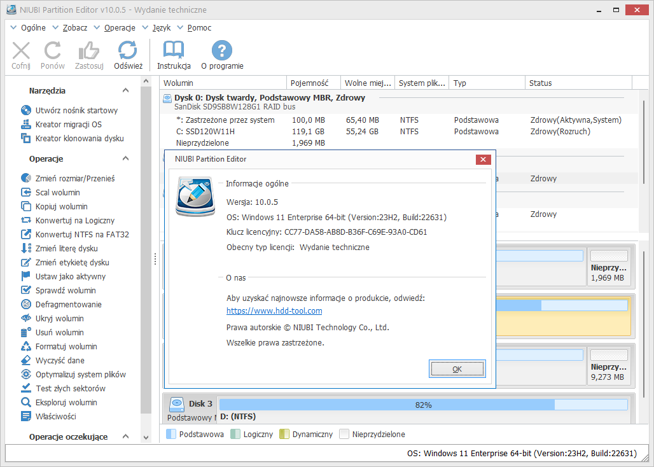Click the sidebar splitter handle dots
The image size is (654, 467).
click(155, 259)
